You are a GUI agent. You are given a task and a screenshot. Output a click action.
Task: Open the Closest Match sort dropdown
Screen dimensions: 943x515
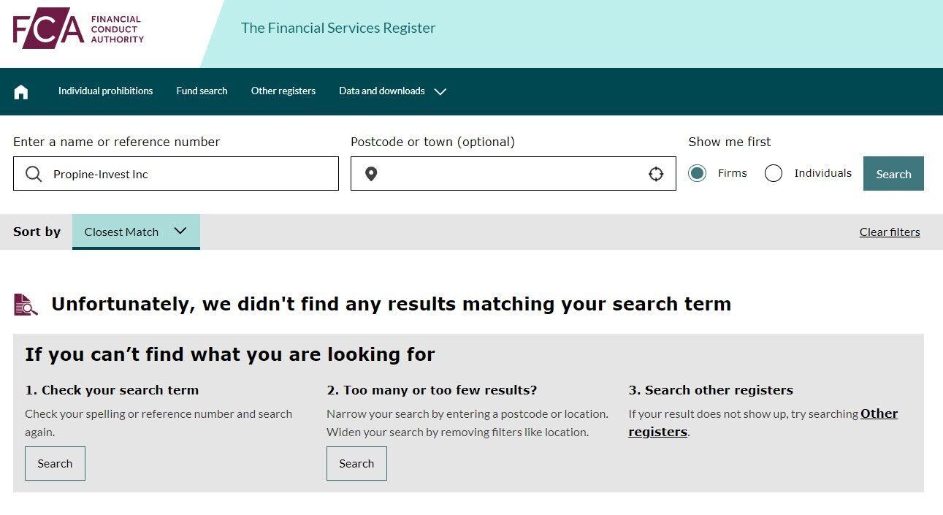[x=136, y=232]
